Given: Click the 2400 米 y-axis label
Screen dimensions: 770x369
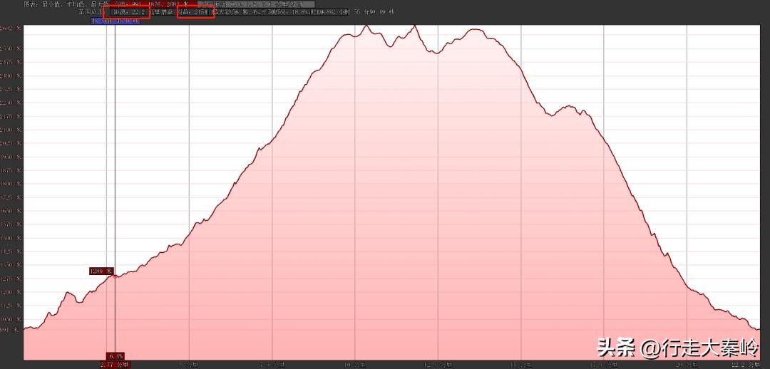Looking at the screenshot, I should coord(11,76).
